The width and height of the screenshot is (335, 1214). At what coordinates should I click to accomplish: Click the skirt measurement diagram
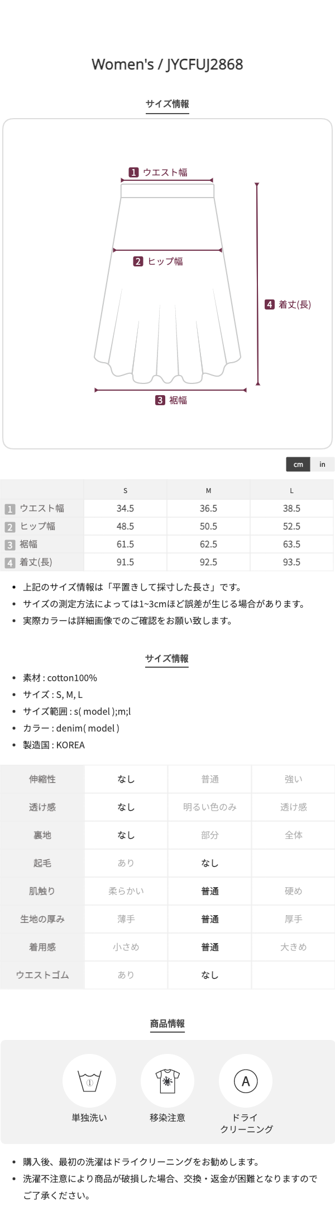[167, 285]
